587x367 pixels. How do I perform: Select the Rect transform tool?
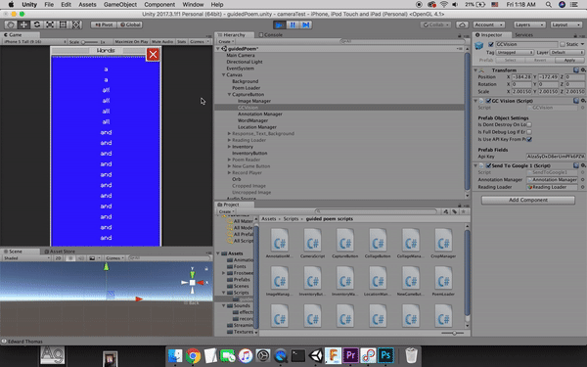[x=63, y=24]
